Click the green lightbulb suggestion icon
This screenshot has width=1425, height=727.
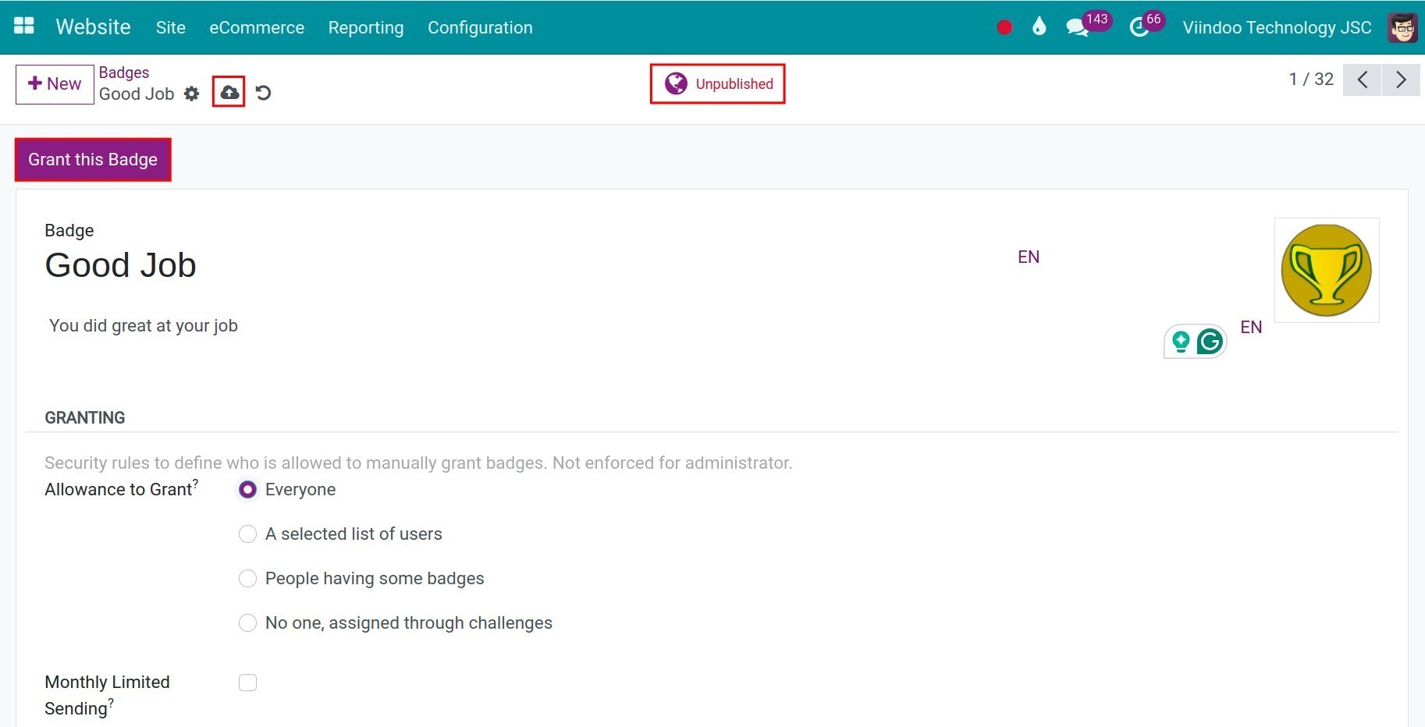(x=1181, y=341)
